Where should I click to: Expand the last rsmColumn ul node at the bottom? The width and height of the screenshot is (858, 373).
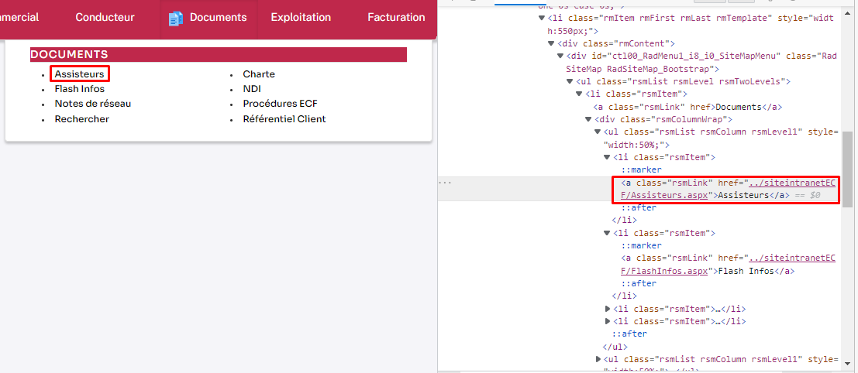point(598,359)
